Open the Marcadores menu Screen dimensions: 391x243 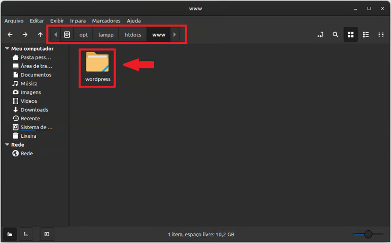click(x=106, y=21)
